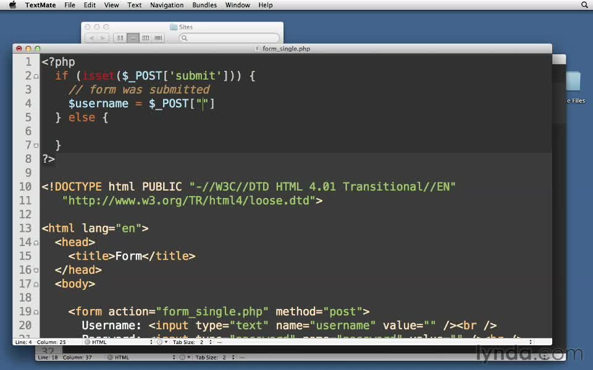This screenshot has width=593, height=370.
Task: Open the Navigation menu
Action: tap(167, 5)
